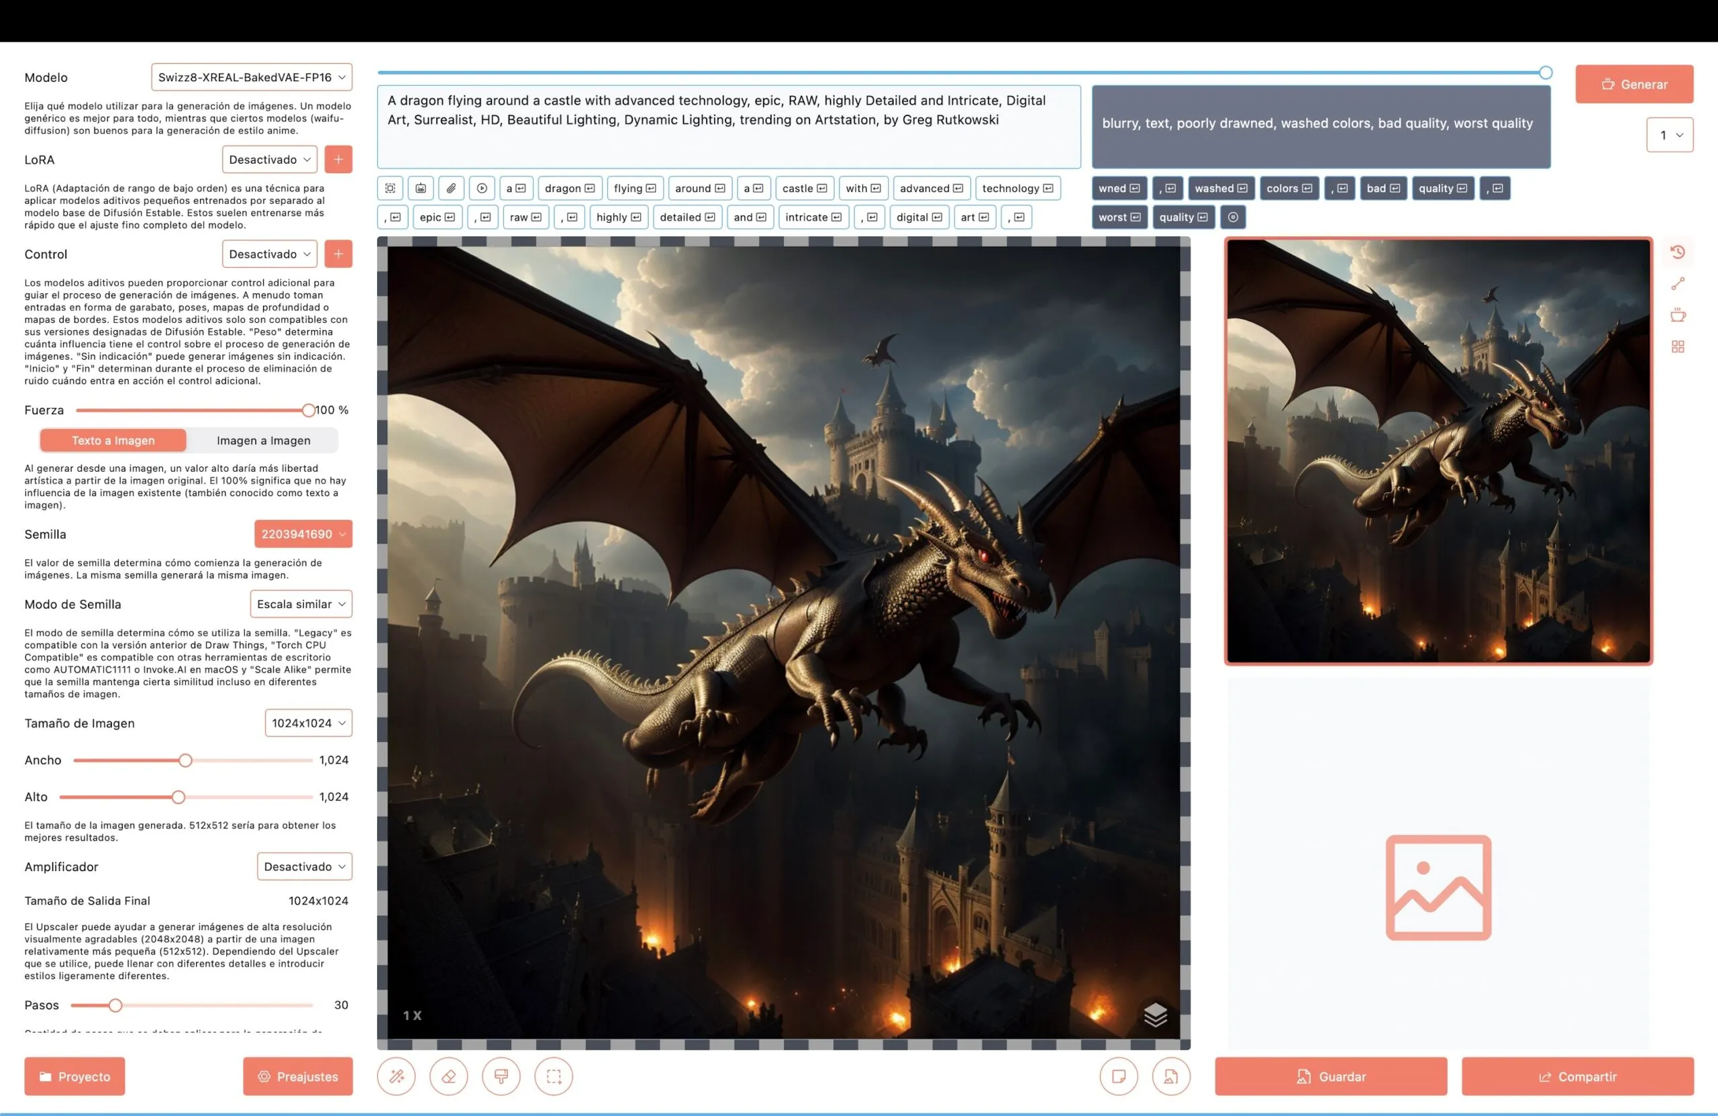Screen dimensions: 1718x1116
Task: Click the paperclip attachment icon
Action: pyautogui.click(x=451, y=189)
